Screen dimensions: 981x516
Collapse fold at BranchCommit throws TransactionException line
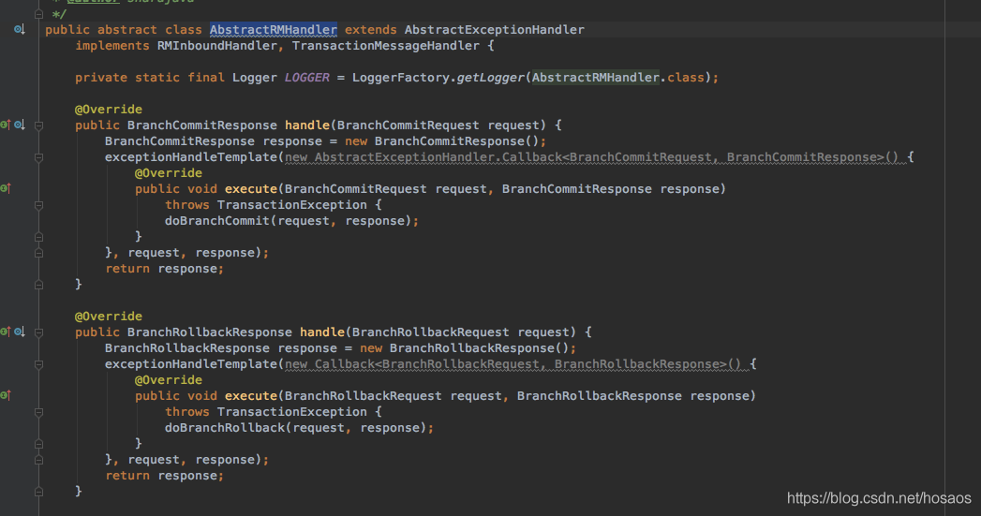click(x=38, y=205)
